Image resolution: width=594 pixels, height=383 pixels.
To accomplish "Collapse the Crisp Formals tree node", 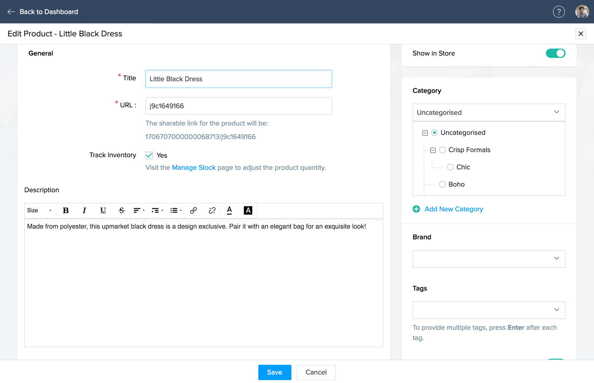I will [433, 150].
